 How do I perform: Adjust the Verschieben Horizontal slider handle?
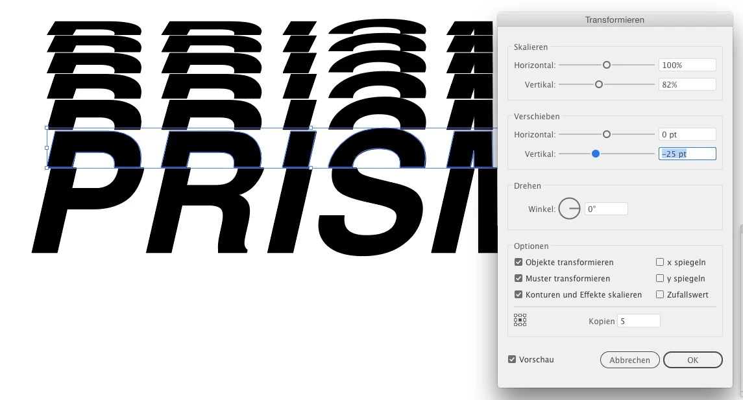pos(607,134)
